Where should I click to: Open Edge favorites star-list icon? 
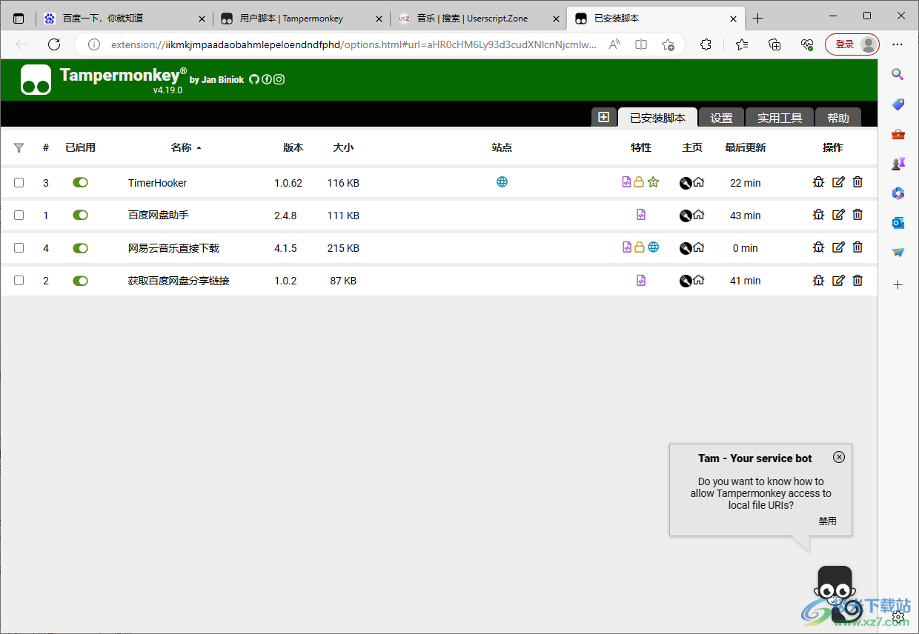[x=742, y=44]
